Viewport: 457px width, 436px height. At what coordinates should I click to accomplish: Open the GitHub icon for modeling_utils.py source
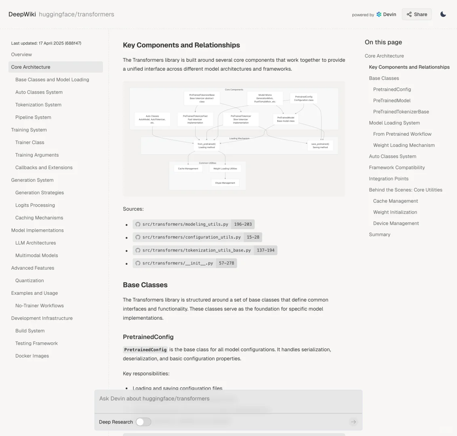point(138,224)
